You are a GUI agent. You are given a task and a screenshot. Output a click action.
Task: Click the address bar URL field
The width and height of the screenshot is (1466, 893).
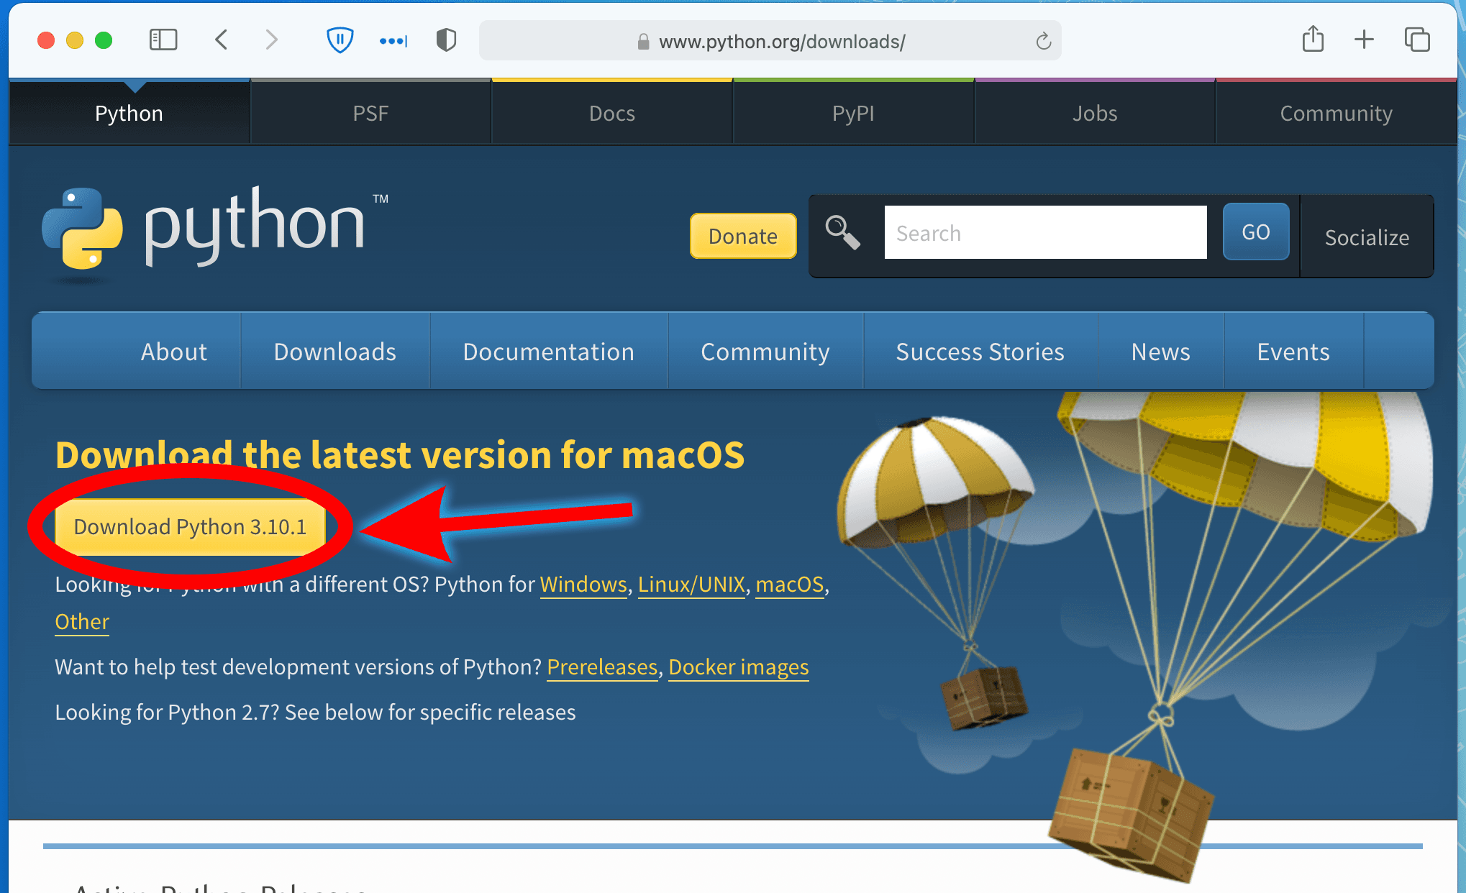(770, 41)
